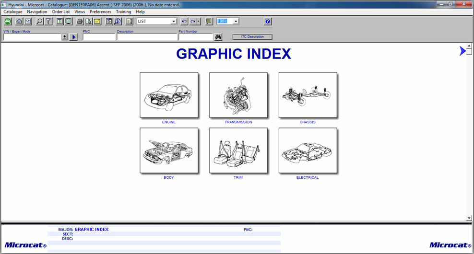Focus the PNC input field
Viewport: 474px width, 254px height.
point(99,37)
